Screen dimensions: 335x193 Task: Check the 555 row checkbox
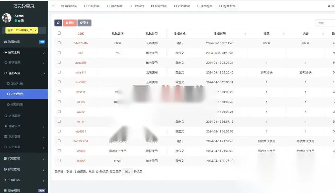(59, 53)
